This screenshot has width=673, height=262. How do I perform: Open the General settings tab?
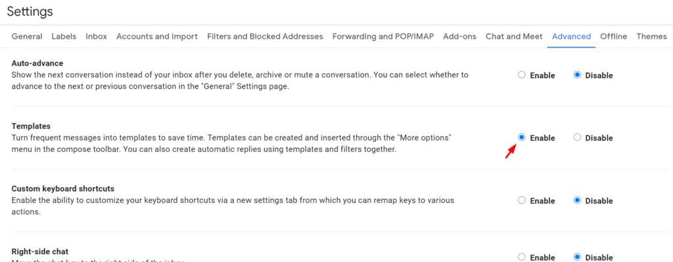pos(26,37)
